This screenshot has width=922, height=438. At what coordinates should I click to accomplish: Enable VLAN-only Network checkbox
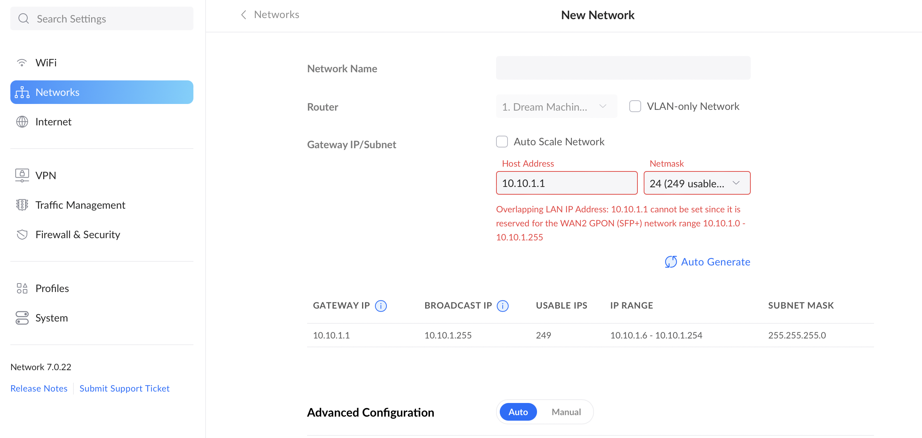(x=635, y=106)
